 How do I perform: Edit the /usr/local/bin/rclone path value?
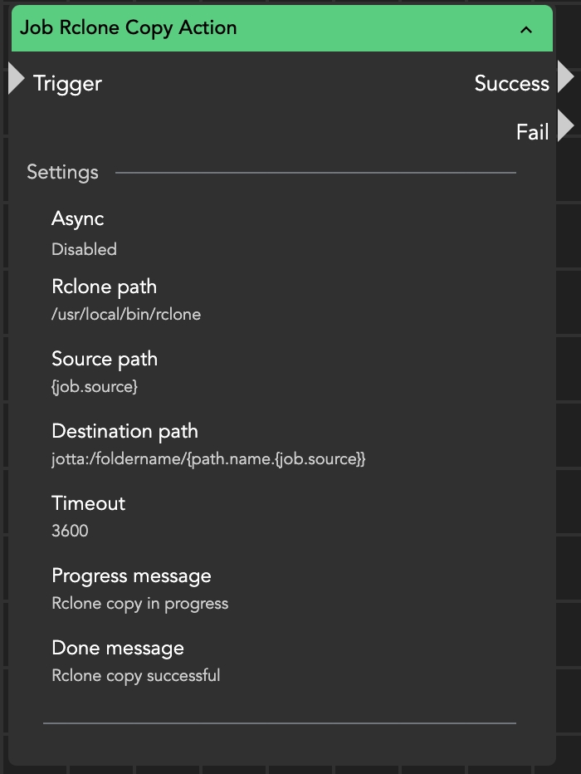pos(126,315)
